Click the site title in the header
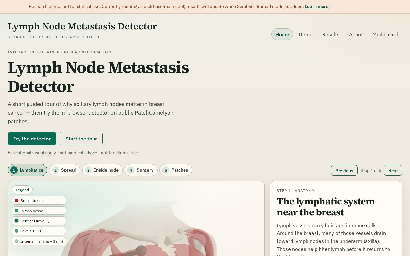The width and height of the screenshot is (410, 256). click(x=82, y=26)
